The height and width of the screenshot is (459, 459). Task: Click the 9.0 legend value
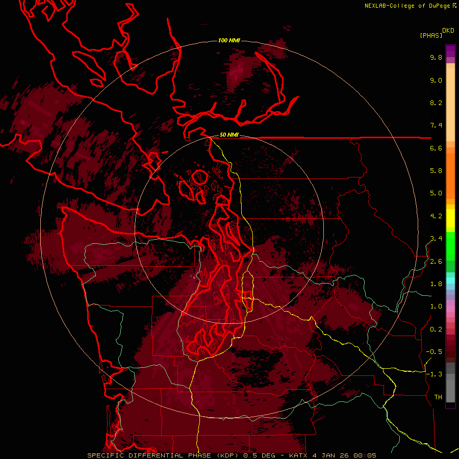[x=436, y=80]
